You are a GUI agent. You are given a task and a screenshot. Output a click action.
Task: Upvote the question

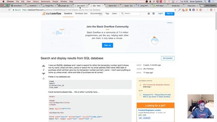pos(43,66)
